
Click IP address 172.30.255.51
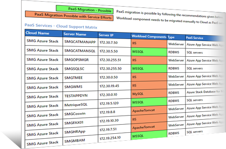(x=110, y=60)
